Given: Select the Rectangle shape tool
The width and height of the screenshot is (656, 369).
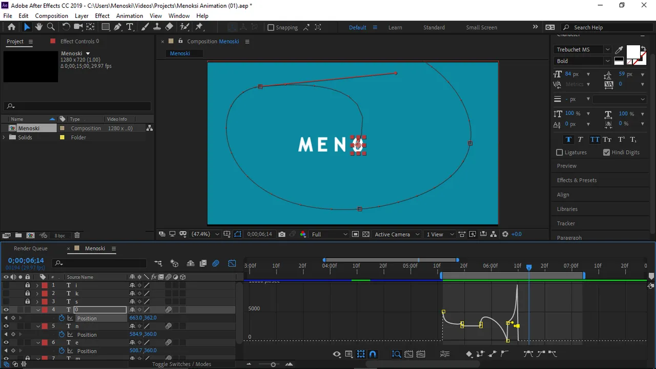Looking at the screenshot, I should pos(106,27).
